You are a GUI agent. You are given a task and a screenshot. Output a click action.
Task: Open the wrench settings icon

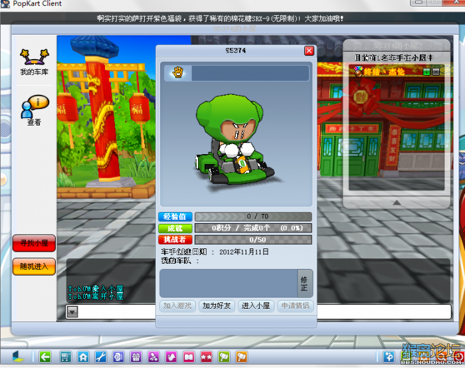tap(100, 357)
